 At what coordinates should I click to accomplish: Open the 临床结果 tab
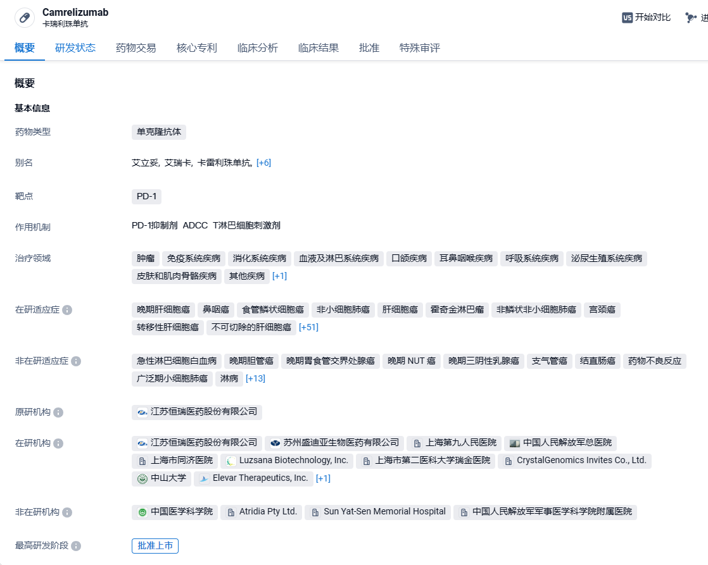pos(319,48)
